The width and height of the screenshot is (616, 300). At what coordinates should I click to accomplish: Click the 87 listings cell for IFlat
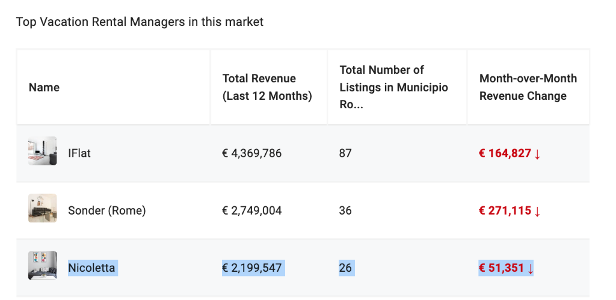(x=345, y=153)
